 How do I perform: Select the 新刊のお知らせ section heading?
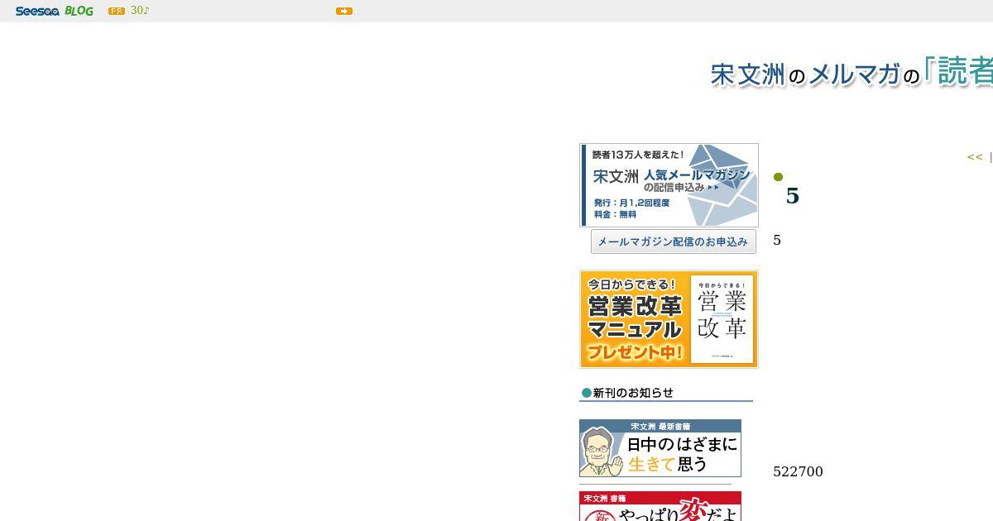coord(666,393)
